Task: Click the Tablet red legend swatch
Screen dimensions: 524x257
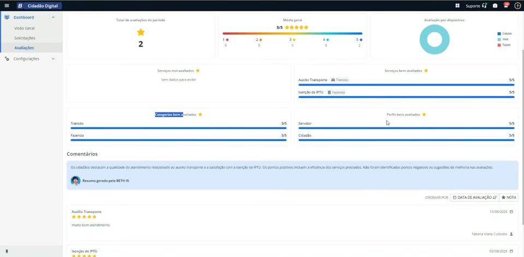Action: coord(499,45)
